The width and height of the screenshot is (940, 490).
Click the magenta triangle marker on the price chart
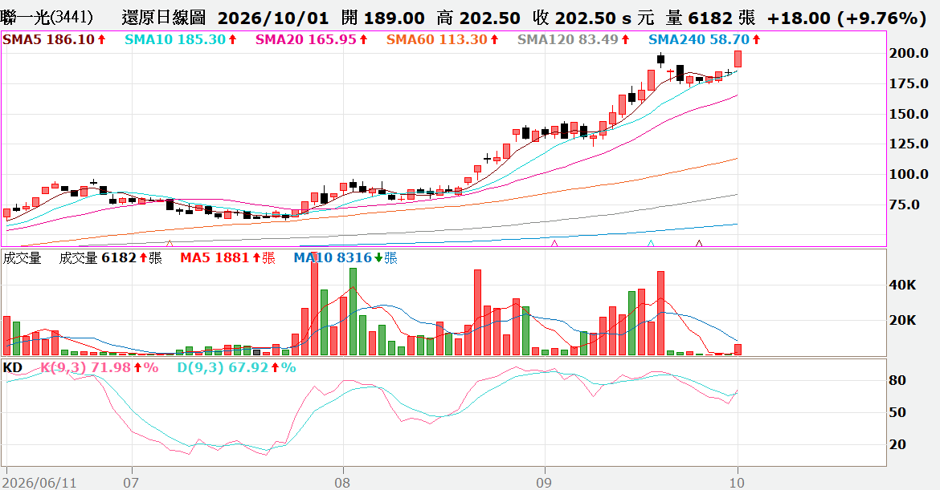554,243
